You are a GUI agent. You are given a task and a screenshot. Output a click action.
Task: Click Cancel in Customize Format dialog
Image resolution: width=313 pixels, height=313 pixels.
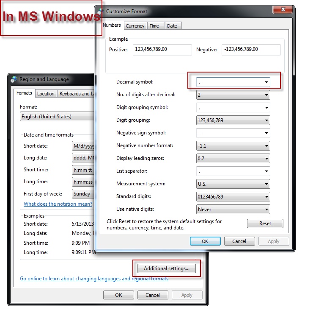(x=239, y=241)
